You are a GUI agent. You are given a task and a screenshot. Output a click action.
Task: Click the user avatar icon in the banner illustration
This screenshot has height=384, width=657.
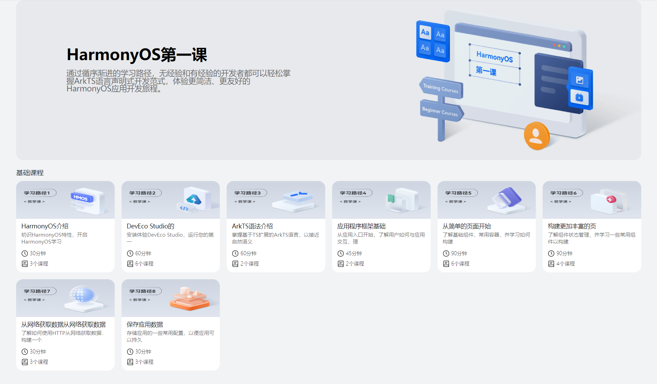(x=537, y=136)
